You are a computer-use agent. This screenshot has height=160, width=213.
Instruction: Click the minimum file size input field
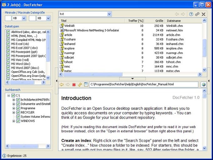(8, 18)
